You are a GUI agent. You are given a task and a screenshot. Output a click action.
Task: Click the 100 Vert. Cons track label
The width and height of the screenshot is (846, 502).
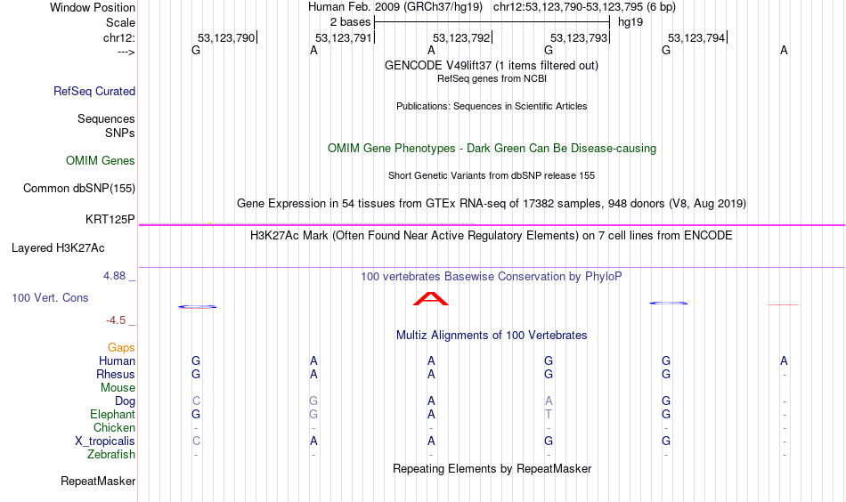[x=50, y=297]
